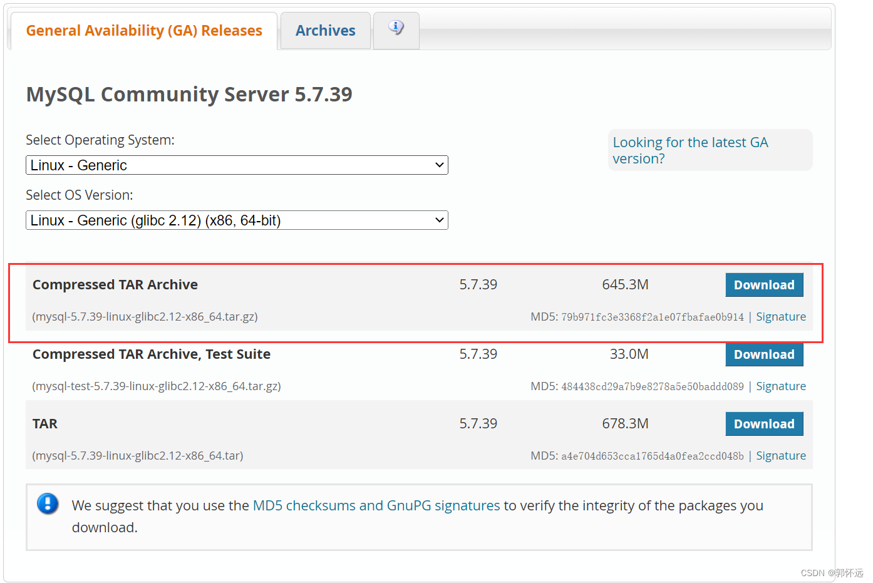The height and width of the screenshot is (583, 873).
Task: Open Signature link for mysql-5.7.39 tar.gz
Action: click(781, 317)
